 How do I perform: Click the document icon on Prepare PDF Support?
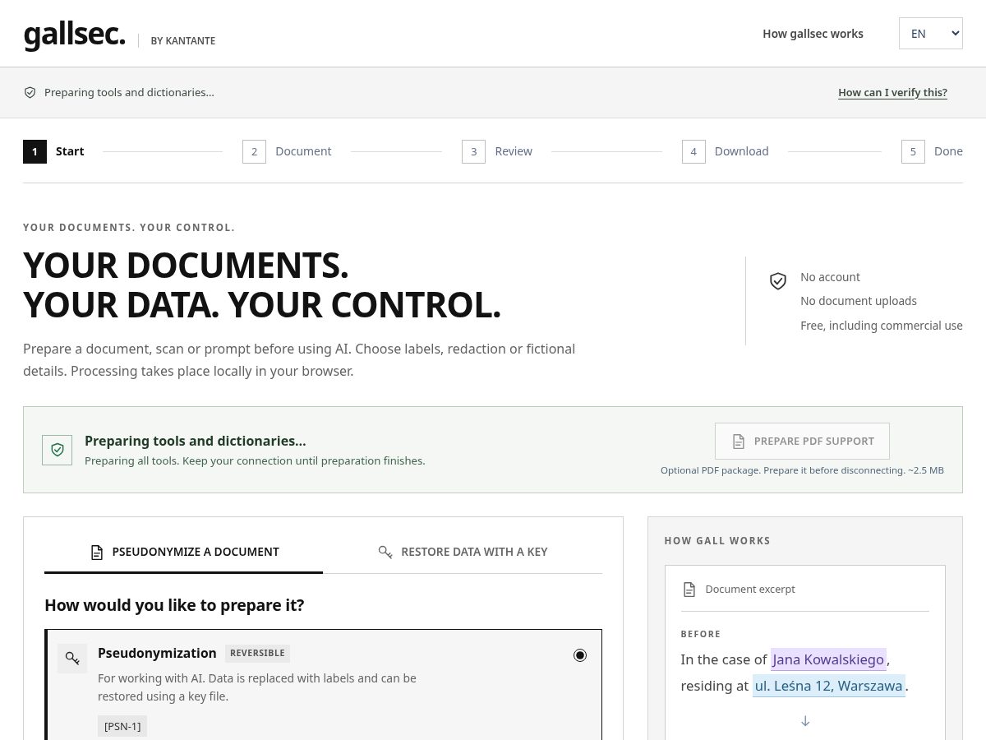click(739, 442)
